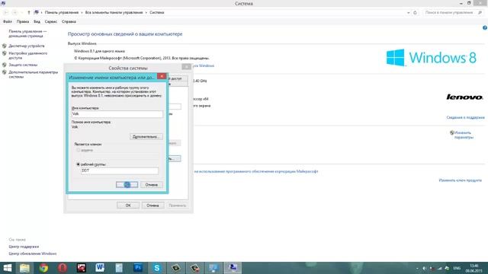488x274 pixels.
Task: Open Microsoft Word from the taskbar
Action: [100, 268]
